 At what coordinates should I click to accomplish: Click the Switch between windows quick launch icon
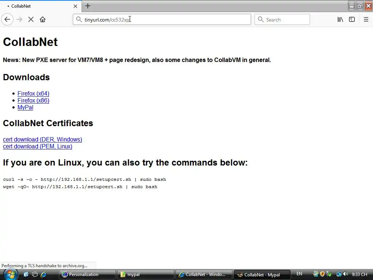pos(35,275)
